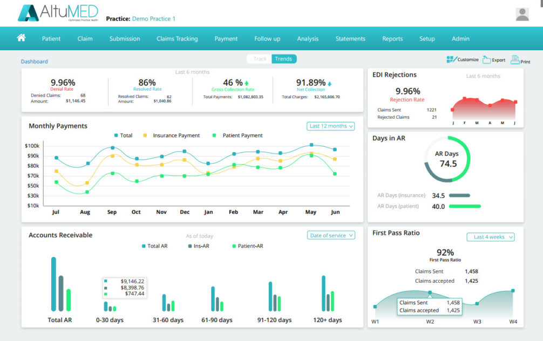
Task: Open the Admin menu
Action: pyautogui.click(x=460, y=38)
